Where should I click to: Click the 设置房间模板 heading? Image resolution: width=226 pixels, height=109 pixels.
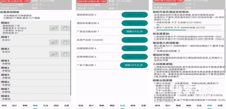click(10, 12)
